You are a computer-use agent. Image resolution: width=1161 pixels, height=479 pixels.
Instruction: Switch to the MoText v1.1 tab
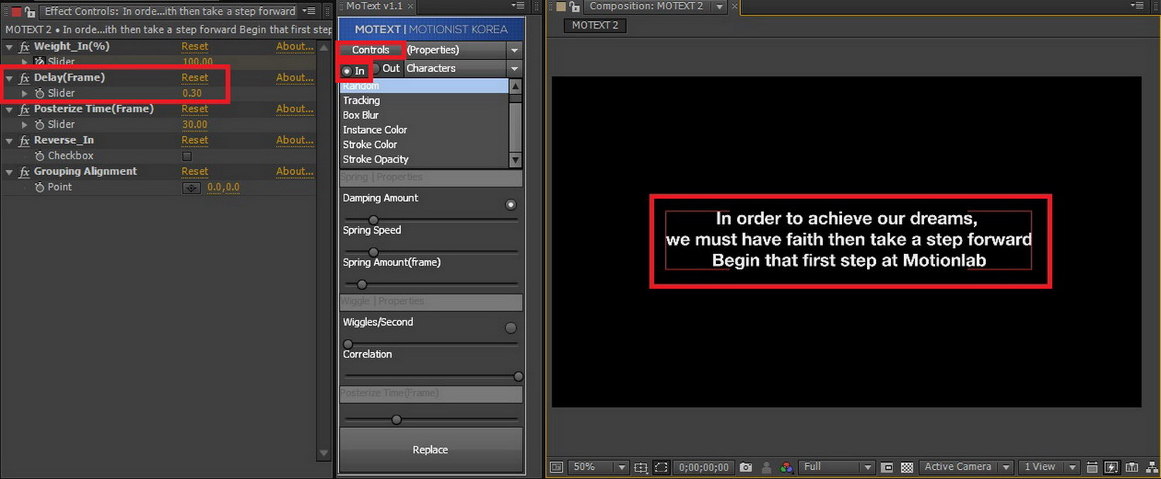(373, 6)
